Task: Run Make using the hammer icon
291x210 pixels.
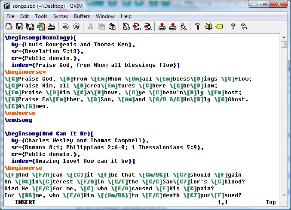Action: [198, 27]
